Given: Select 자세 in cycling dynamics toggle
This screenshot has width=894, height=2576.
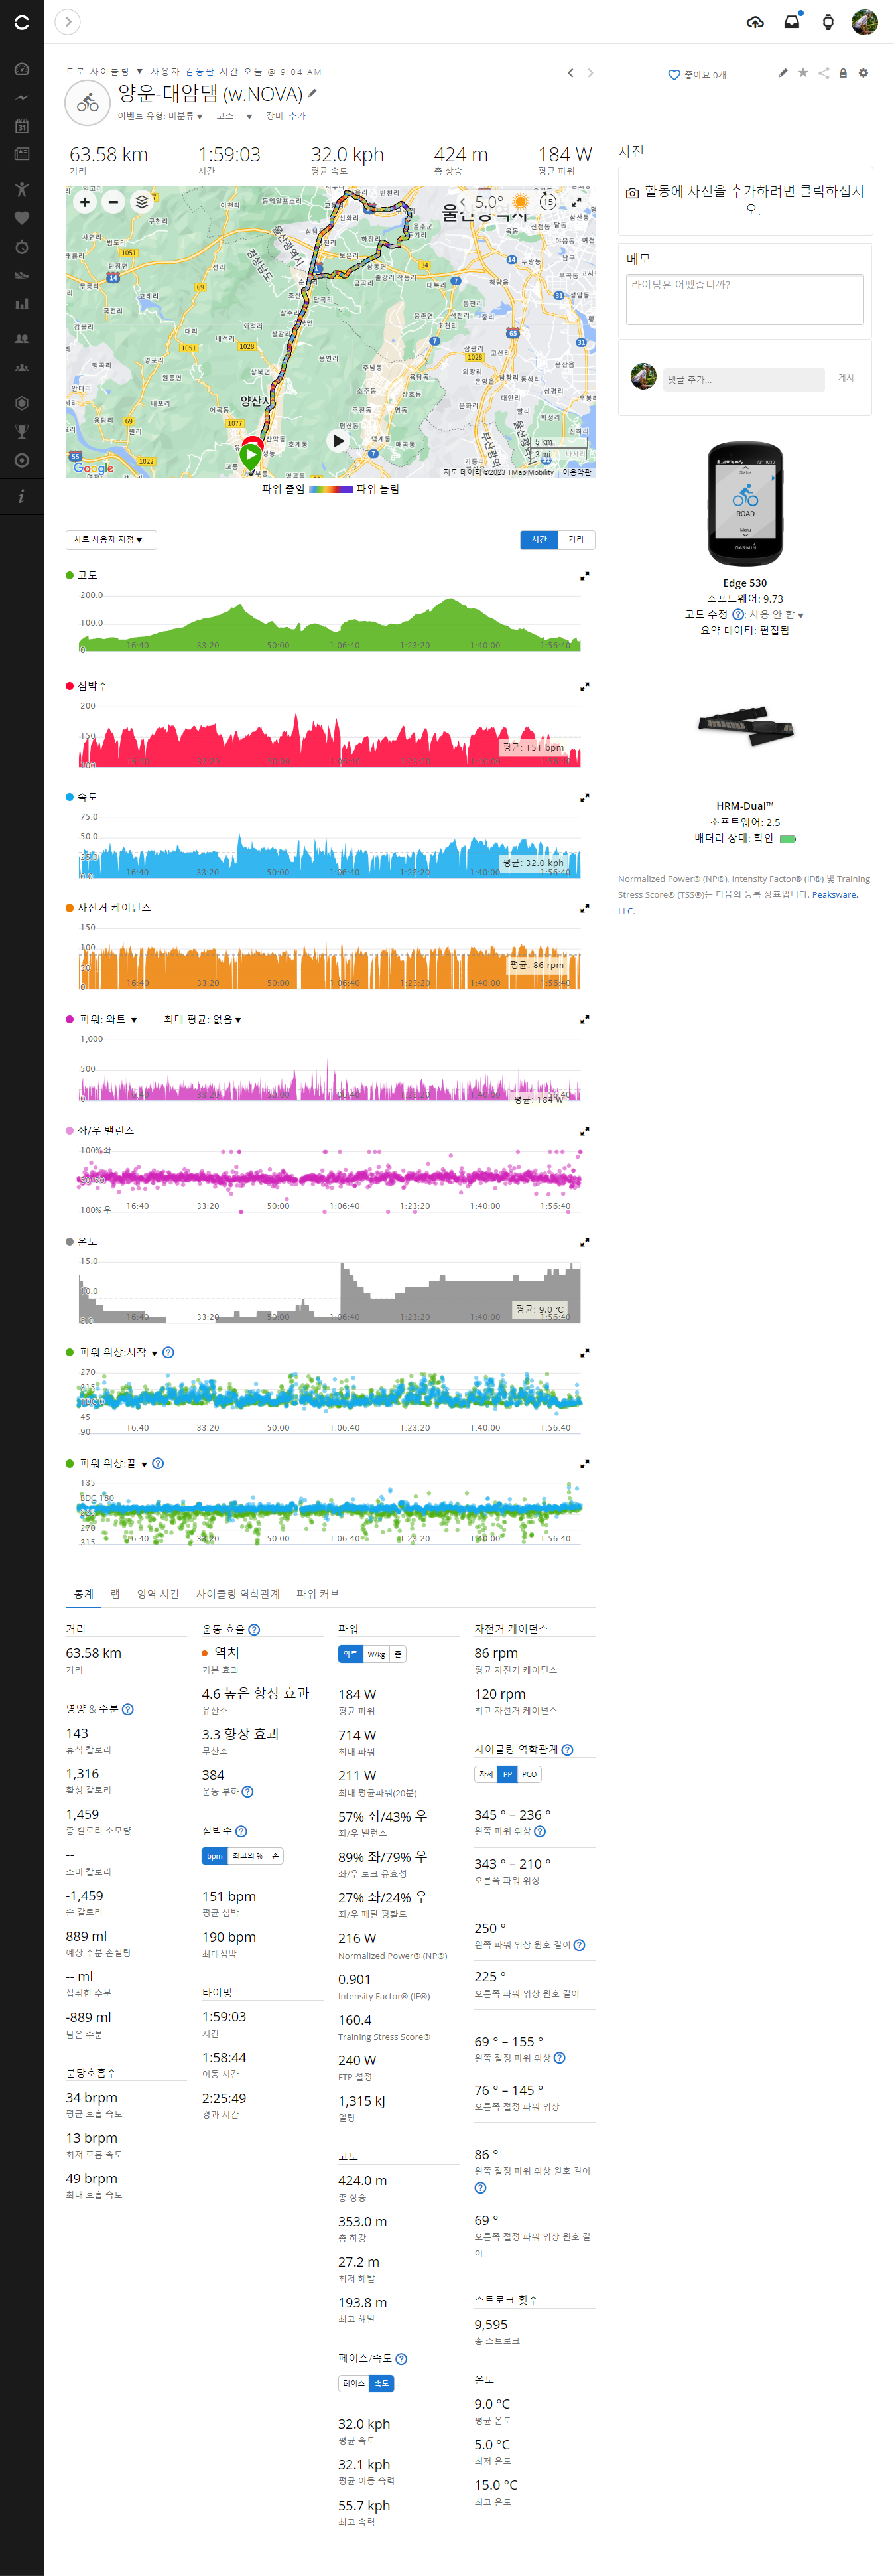Looking at the screenshot, I should point(486,1775).
